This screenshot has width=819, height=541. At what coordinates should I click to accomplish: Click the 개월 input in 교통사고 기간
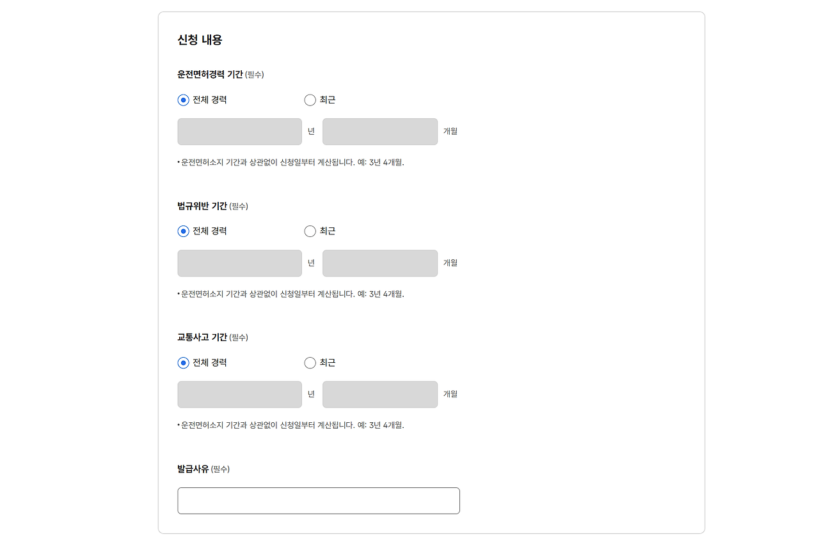tap(379, 394)
